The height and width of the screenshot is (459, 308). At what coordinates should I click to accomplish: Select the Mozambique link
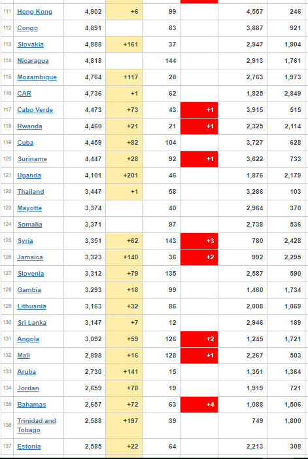coord(37,77)
